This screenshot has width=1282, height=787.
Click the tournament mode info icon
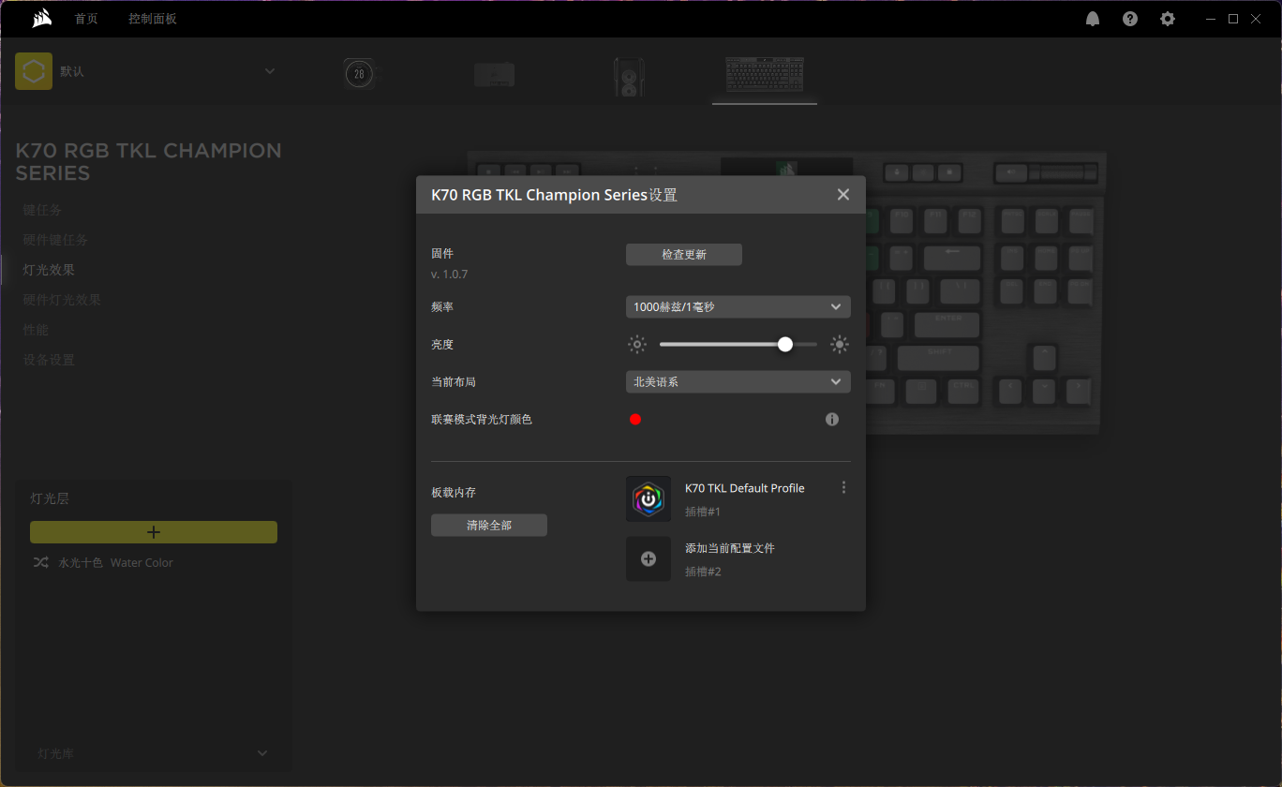click(x=832, y=420)
